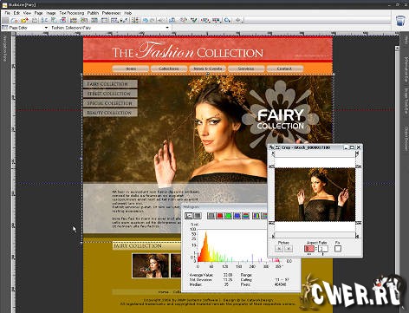Click the green checkmark icon in the toolbar
409x313 pixels.
click(x=193, y=20)
